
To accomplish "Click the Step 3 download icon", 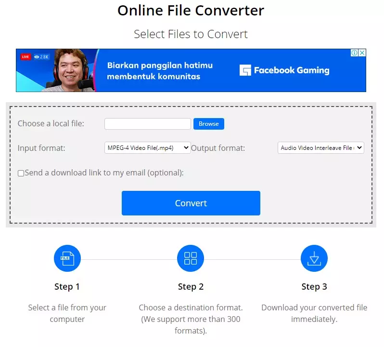I will coord(314,258).
